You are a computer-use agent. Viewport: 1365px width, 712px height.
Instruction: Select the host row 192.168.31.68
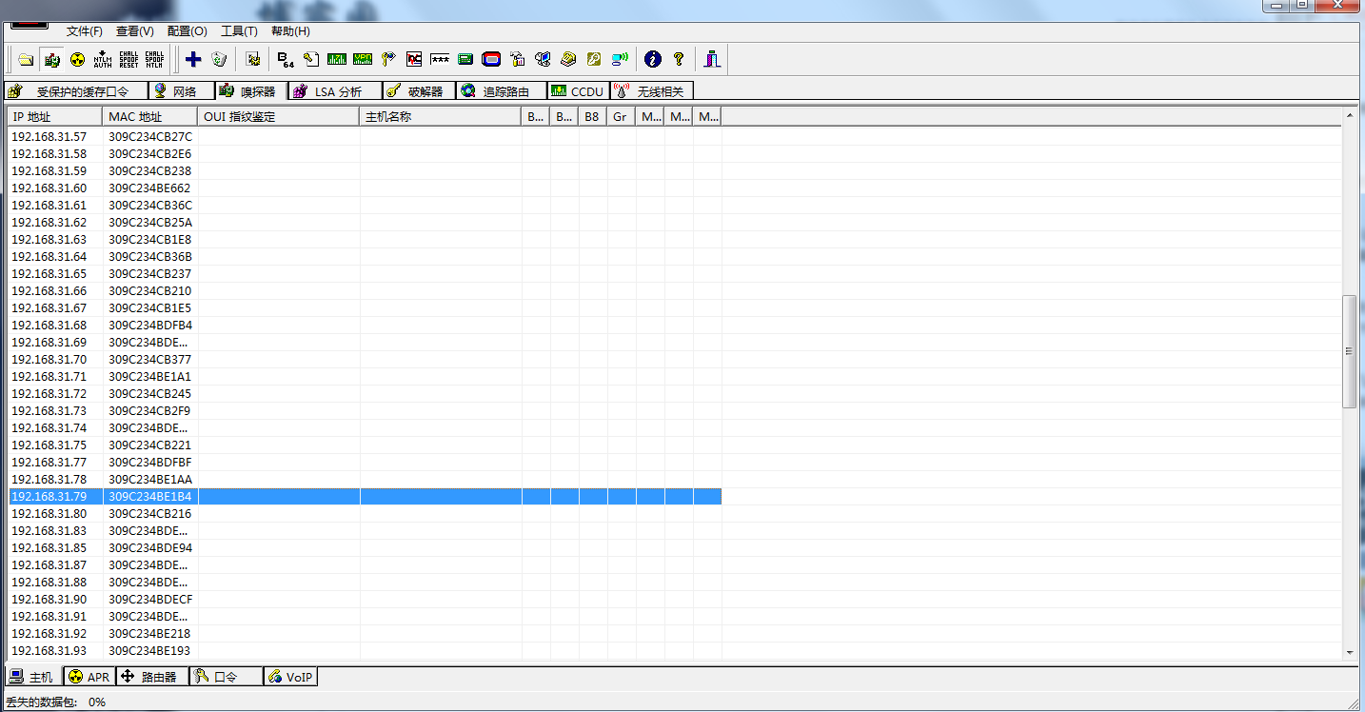(366, 326)
